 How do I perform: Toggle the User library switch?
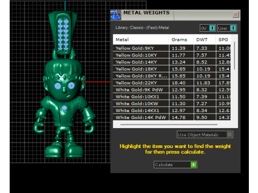[x=227, y=28]
